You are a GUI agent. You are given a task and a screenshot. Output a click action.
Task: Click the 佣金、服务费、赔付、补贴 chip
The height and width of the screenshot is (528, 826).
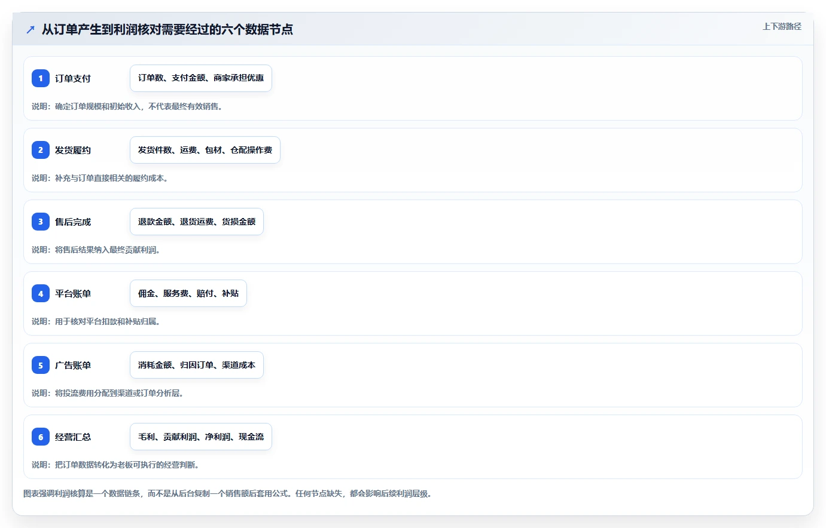tap(188, 293)
